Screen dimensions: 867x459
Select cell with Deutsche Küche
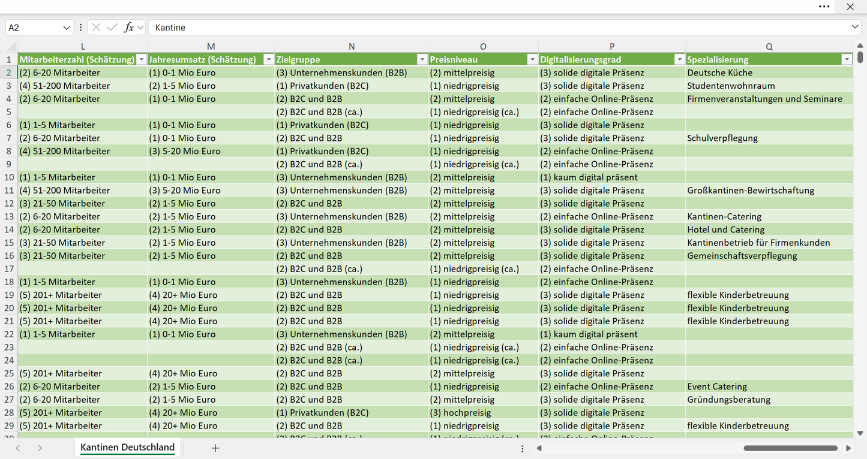[769, 73]
